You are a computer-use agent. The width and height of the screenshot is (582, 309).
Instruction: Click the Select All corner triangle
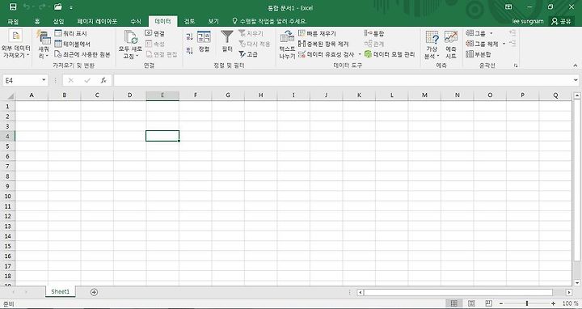pos(10,96)
